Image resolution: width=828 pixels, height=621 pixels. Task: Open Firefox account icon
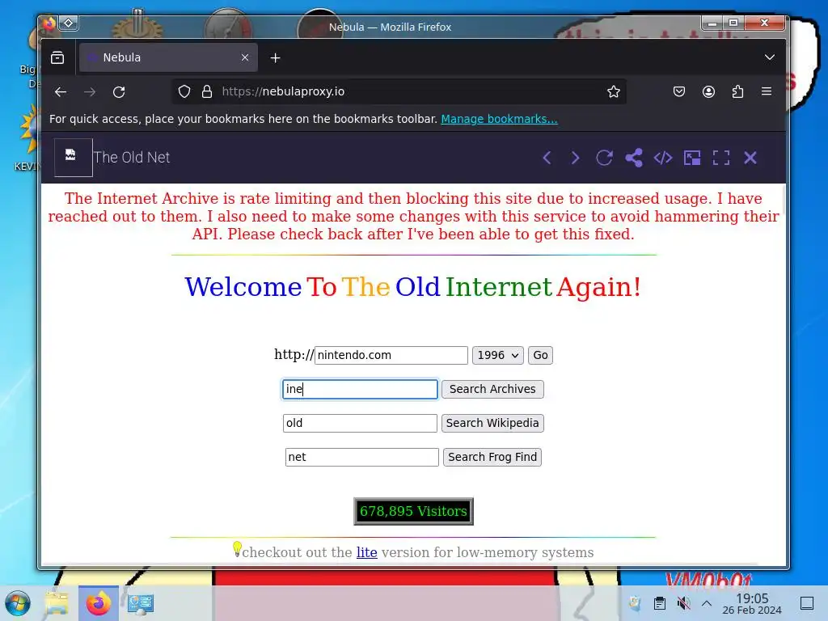click(x=708, y=92)
